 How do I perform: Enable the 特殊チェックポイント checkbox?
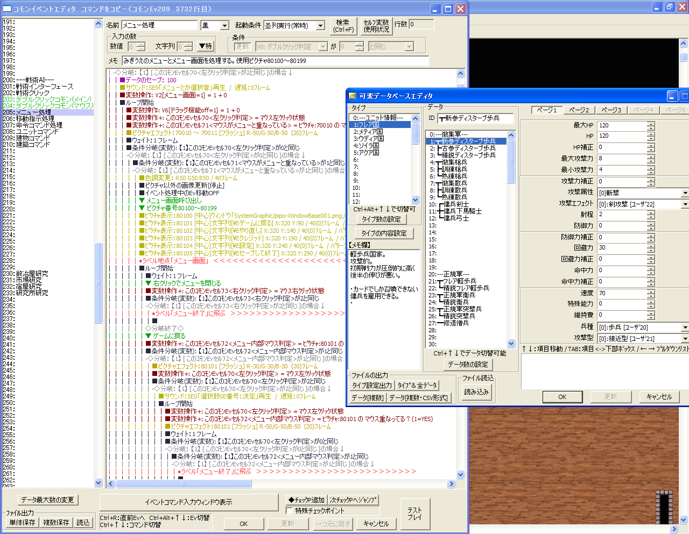pos(290,511)
